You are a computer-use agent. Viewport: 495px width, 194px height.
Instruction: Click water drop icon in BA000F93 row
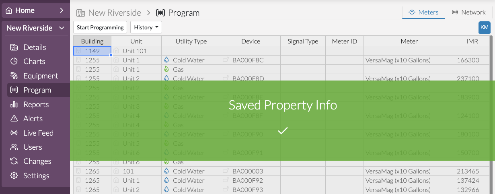click(x=166, y=189)
